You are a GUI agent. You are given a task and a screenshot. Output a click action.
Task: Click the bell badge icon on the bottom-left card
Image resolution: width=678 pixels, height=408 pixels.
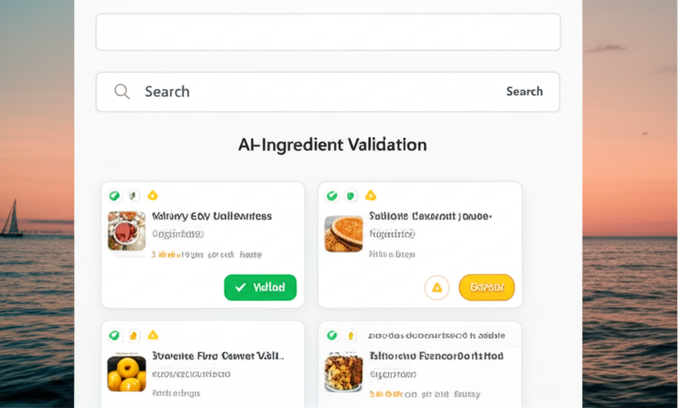pyautogui.click(x=134, y=335)
